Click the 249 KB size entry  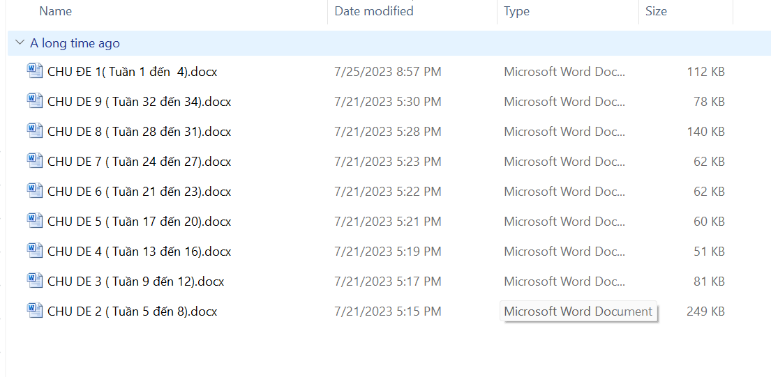(705, 311)
